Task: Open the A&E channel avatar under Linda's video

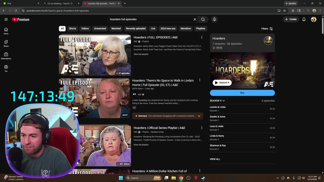Action: [x=134, y=95]
